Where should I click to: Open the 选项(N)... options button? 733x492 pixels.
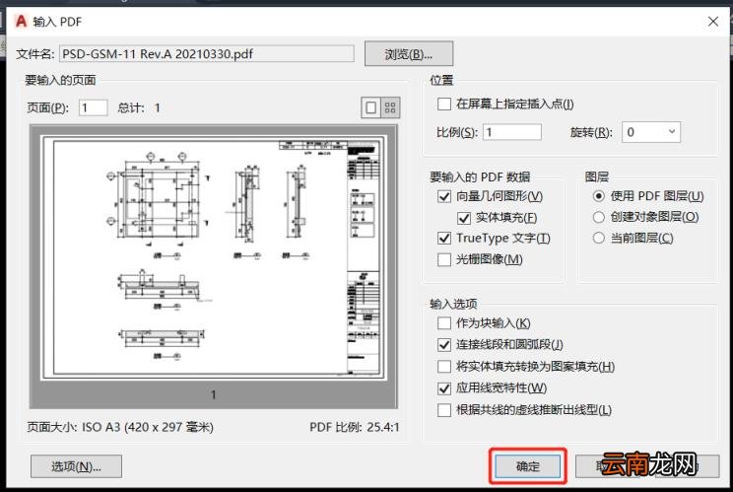76,466
